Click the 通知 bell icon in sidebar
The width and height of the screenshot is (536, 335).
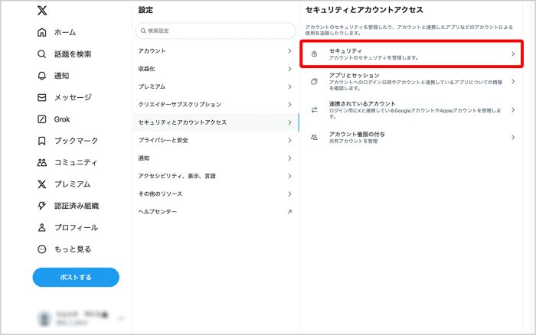(x=41, y=76)
